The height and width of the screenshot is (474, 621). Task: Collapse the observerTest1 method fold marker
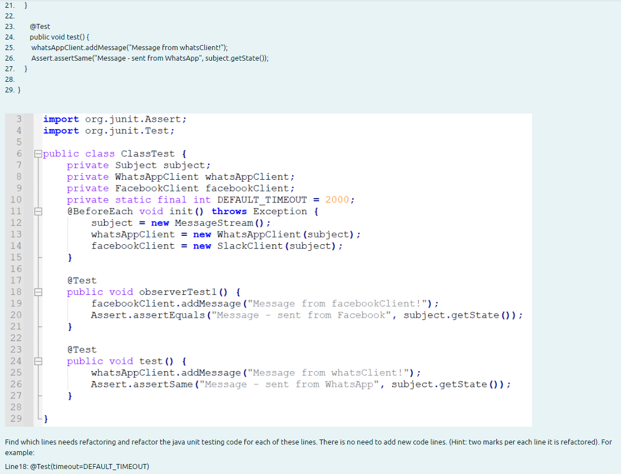38,292
